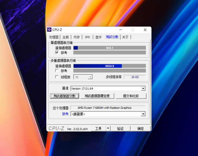Go to the SPD tab
Image resolution: width=198 pixels, height=156 pixels.
click(x=88, y=37)
